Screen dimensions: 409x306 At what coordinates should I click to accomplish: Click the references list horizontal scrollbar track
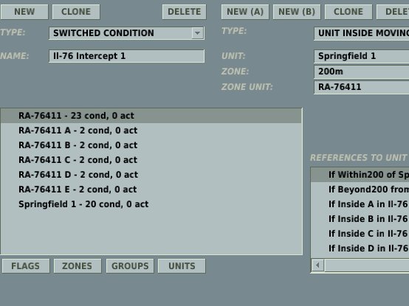[367, 265]
